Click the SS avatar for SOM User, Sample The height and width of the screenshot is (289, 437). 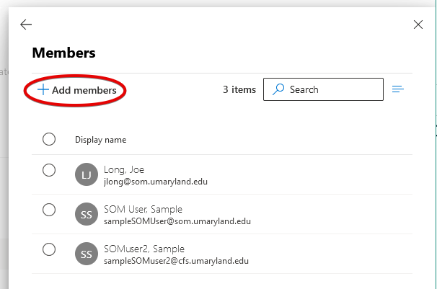pos(85,214)
